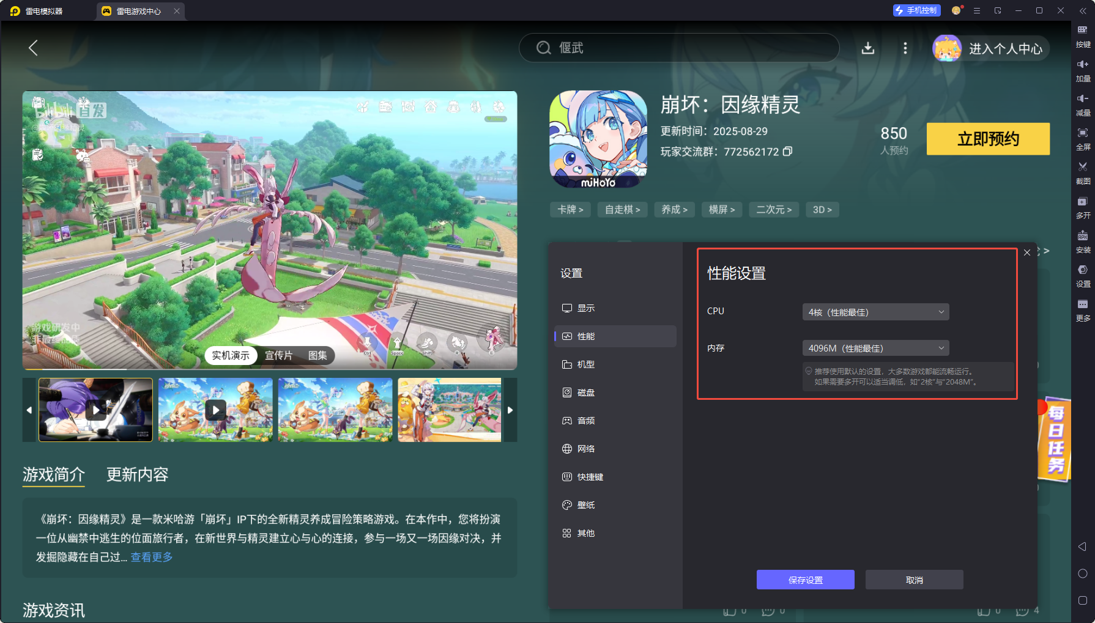Switch media to 实机演示 tab
Screen dimensions: 1095x623
[x=231, y=355]
